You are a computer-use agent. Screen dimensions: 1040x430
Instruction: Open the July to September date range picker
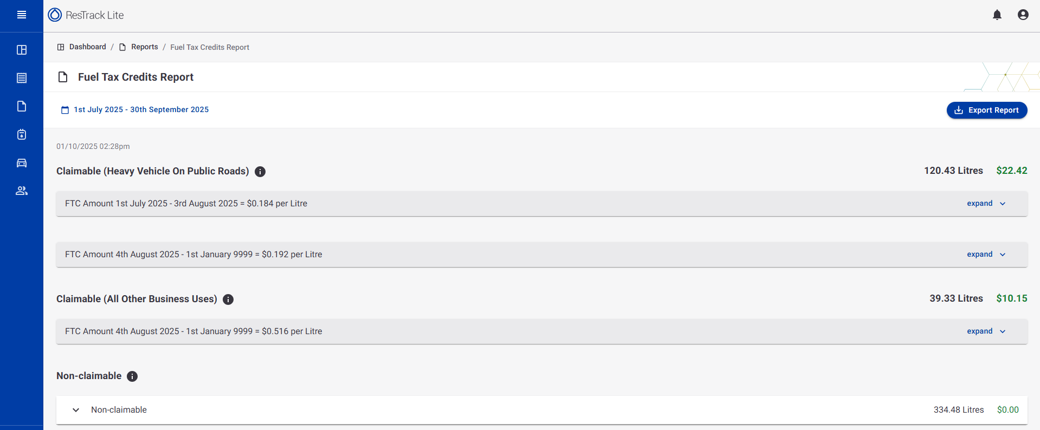coord(134,109)
